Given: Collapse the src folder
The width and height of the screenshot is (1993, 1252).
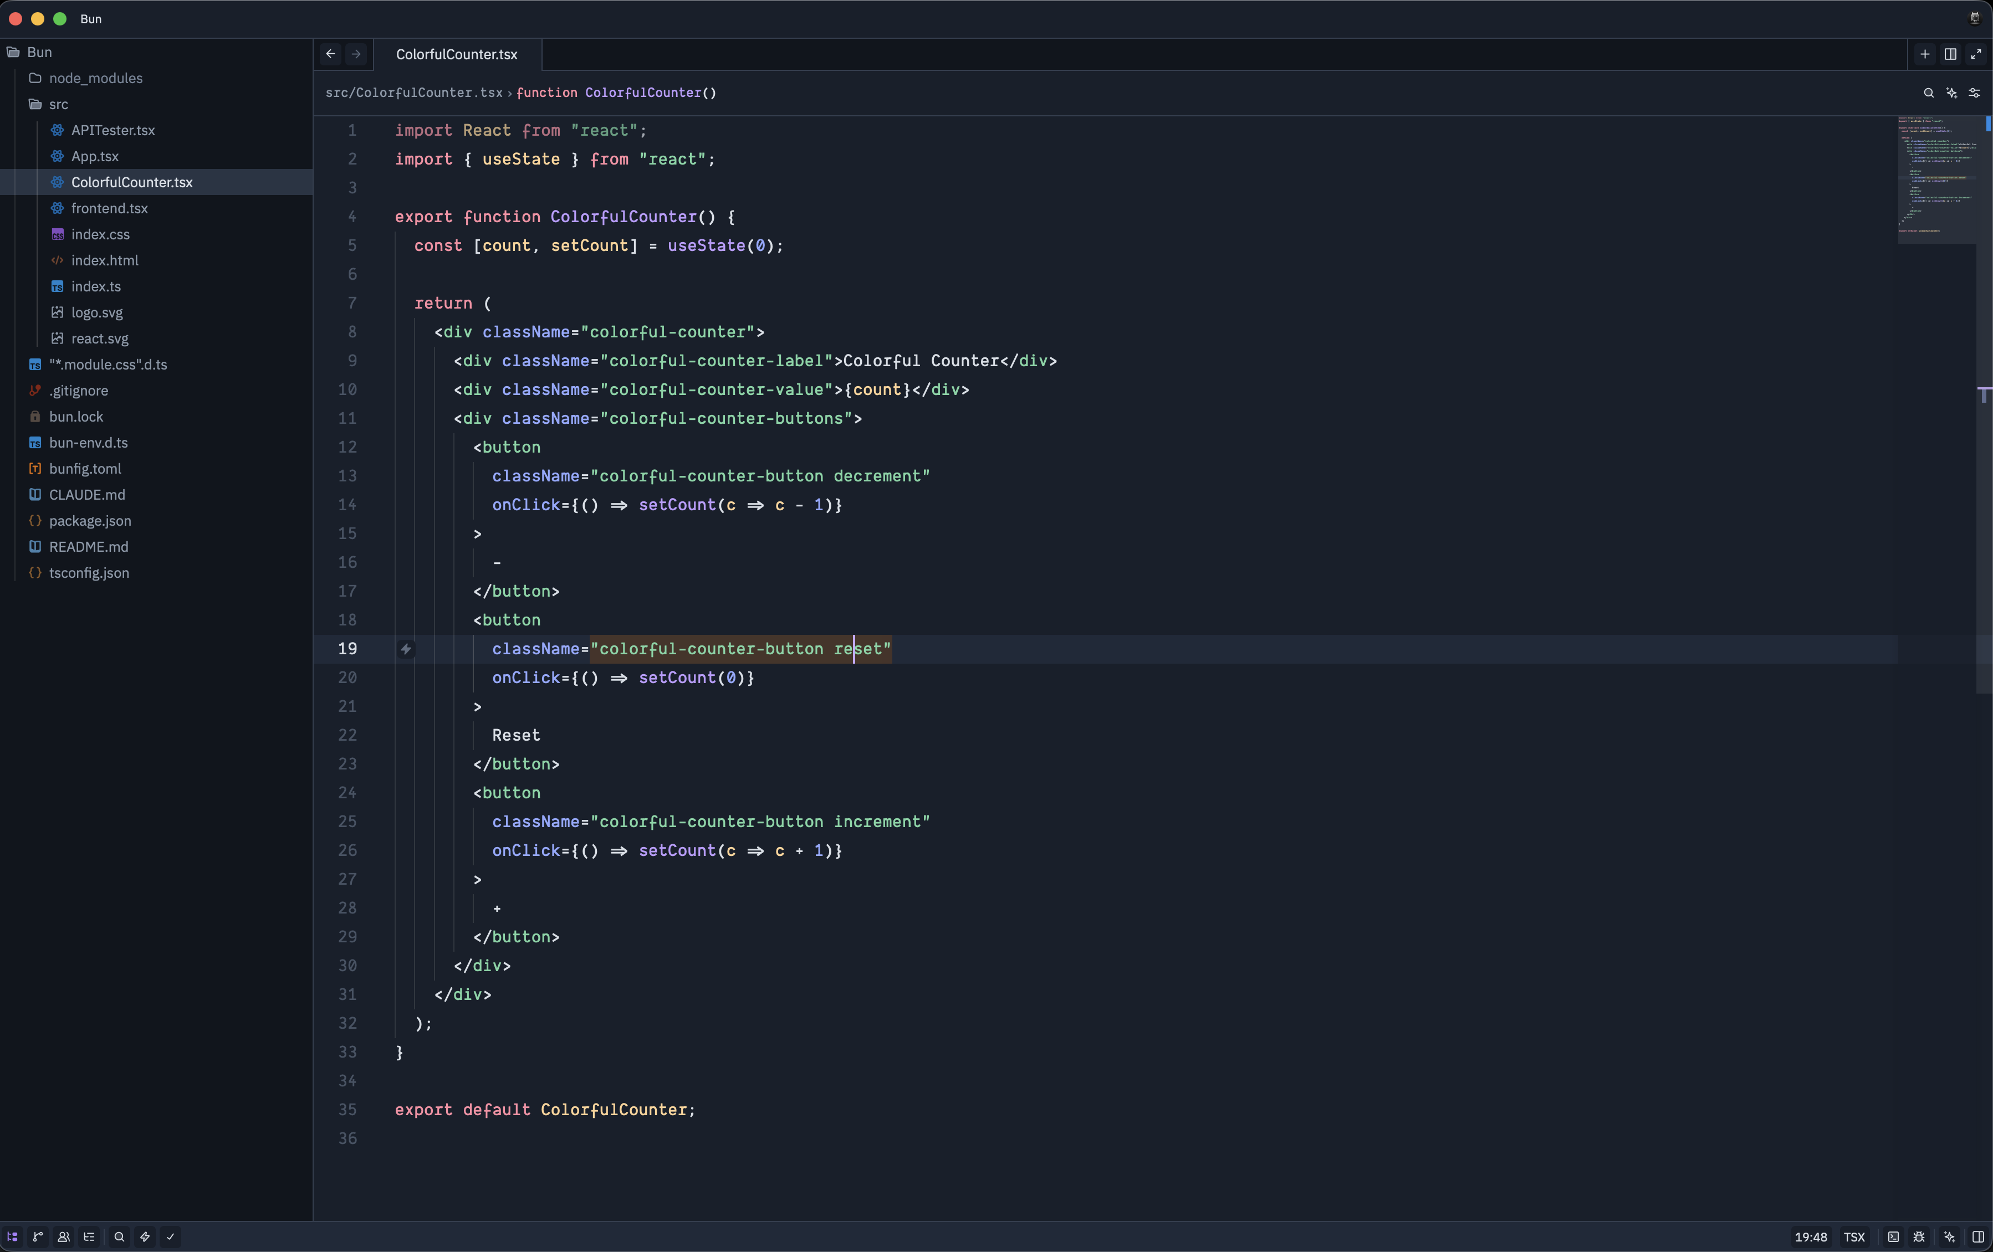Looking at the screenshot, I should pyautogui.click(x=156, y=104).
